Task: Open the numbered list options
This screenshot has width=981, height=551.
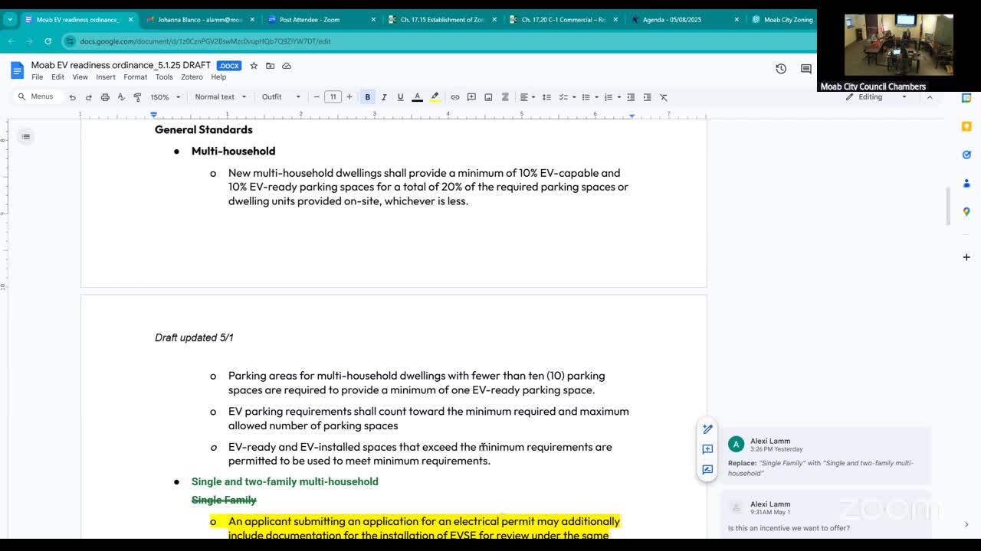Action: click(x=618, y=97)
